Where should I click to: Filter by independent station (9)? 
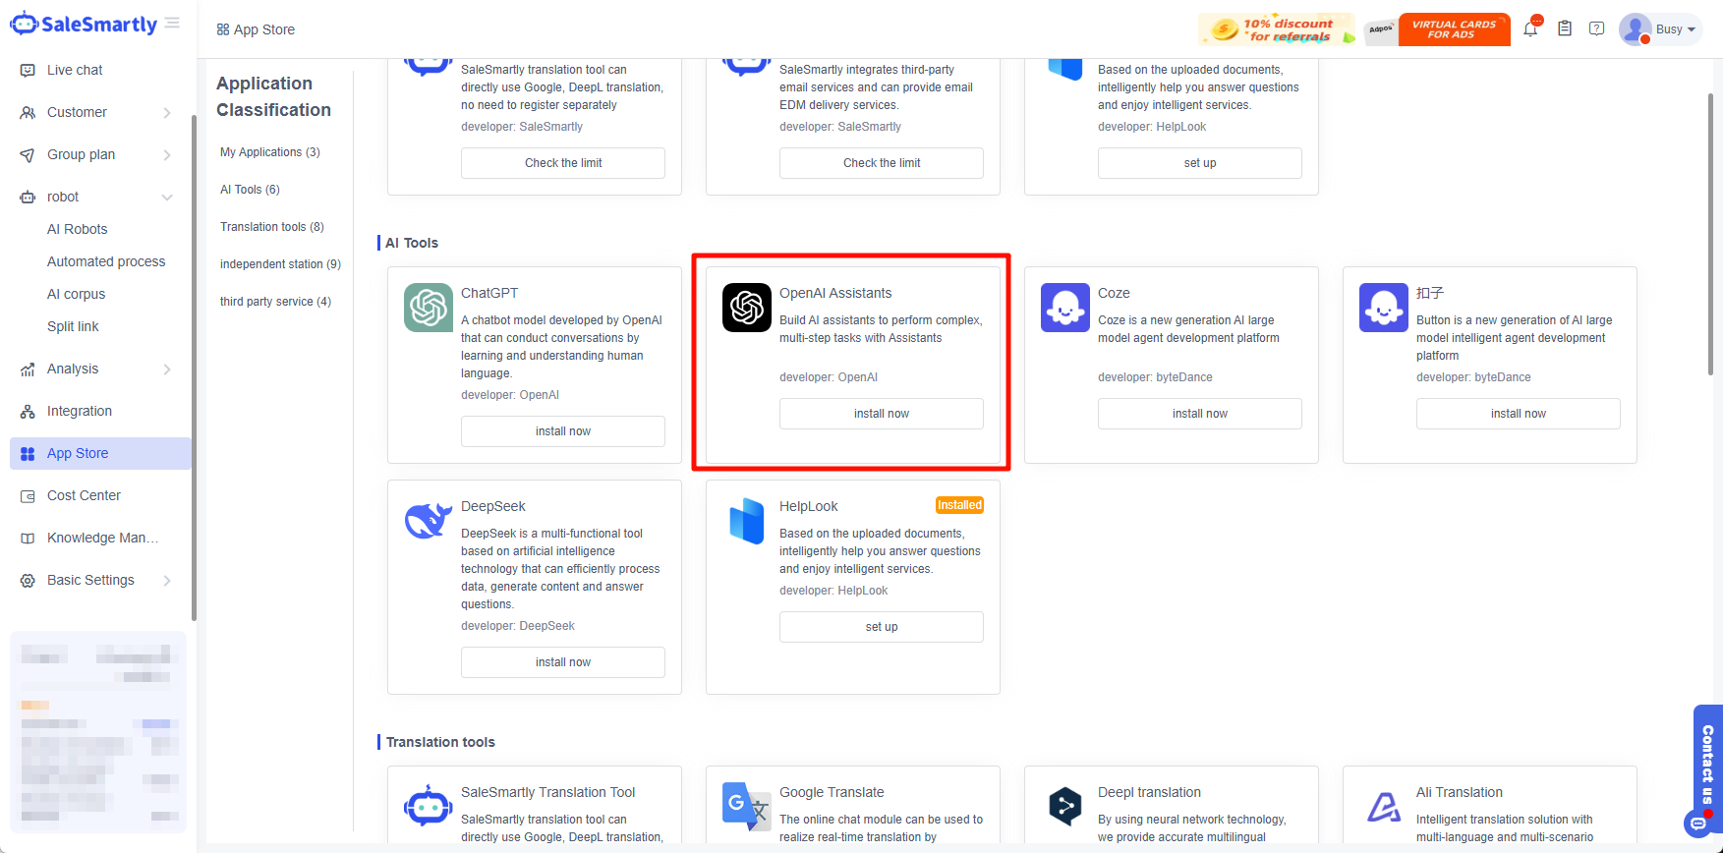tap(280, 264)
